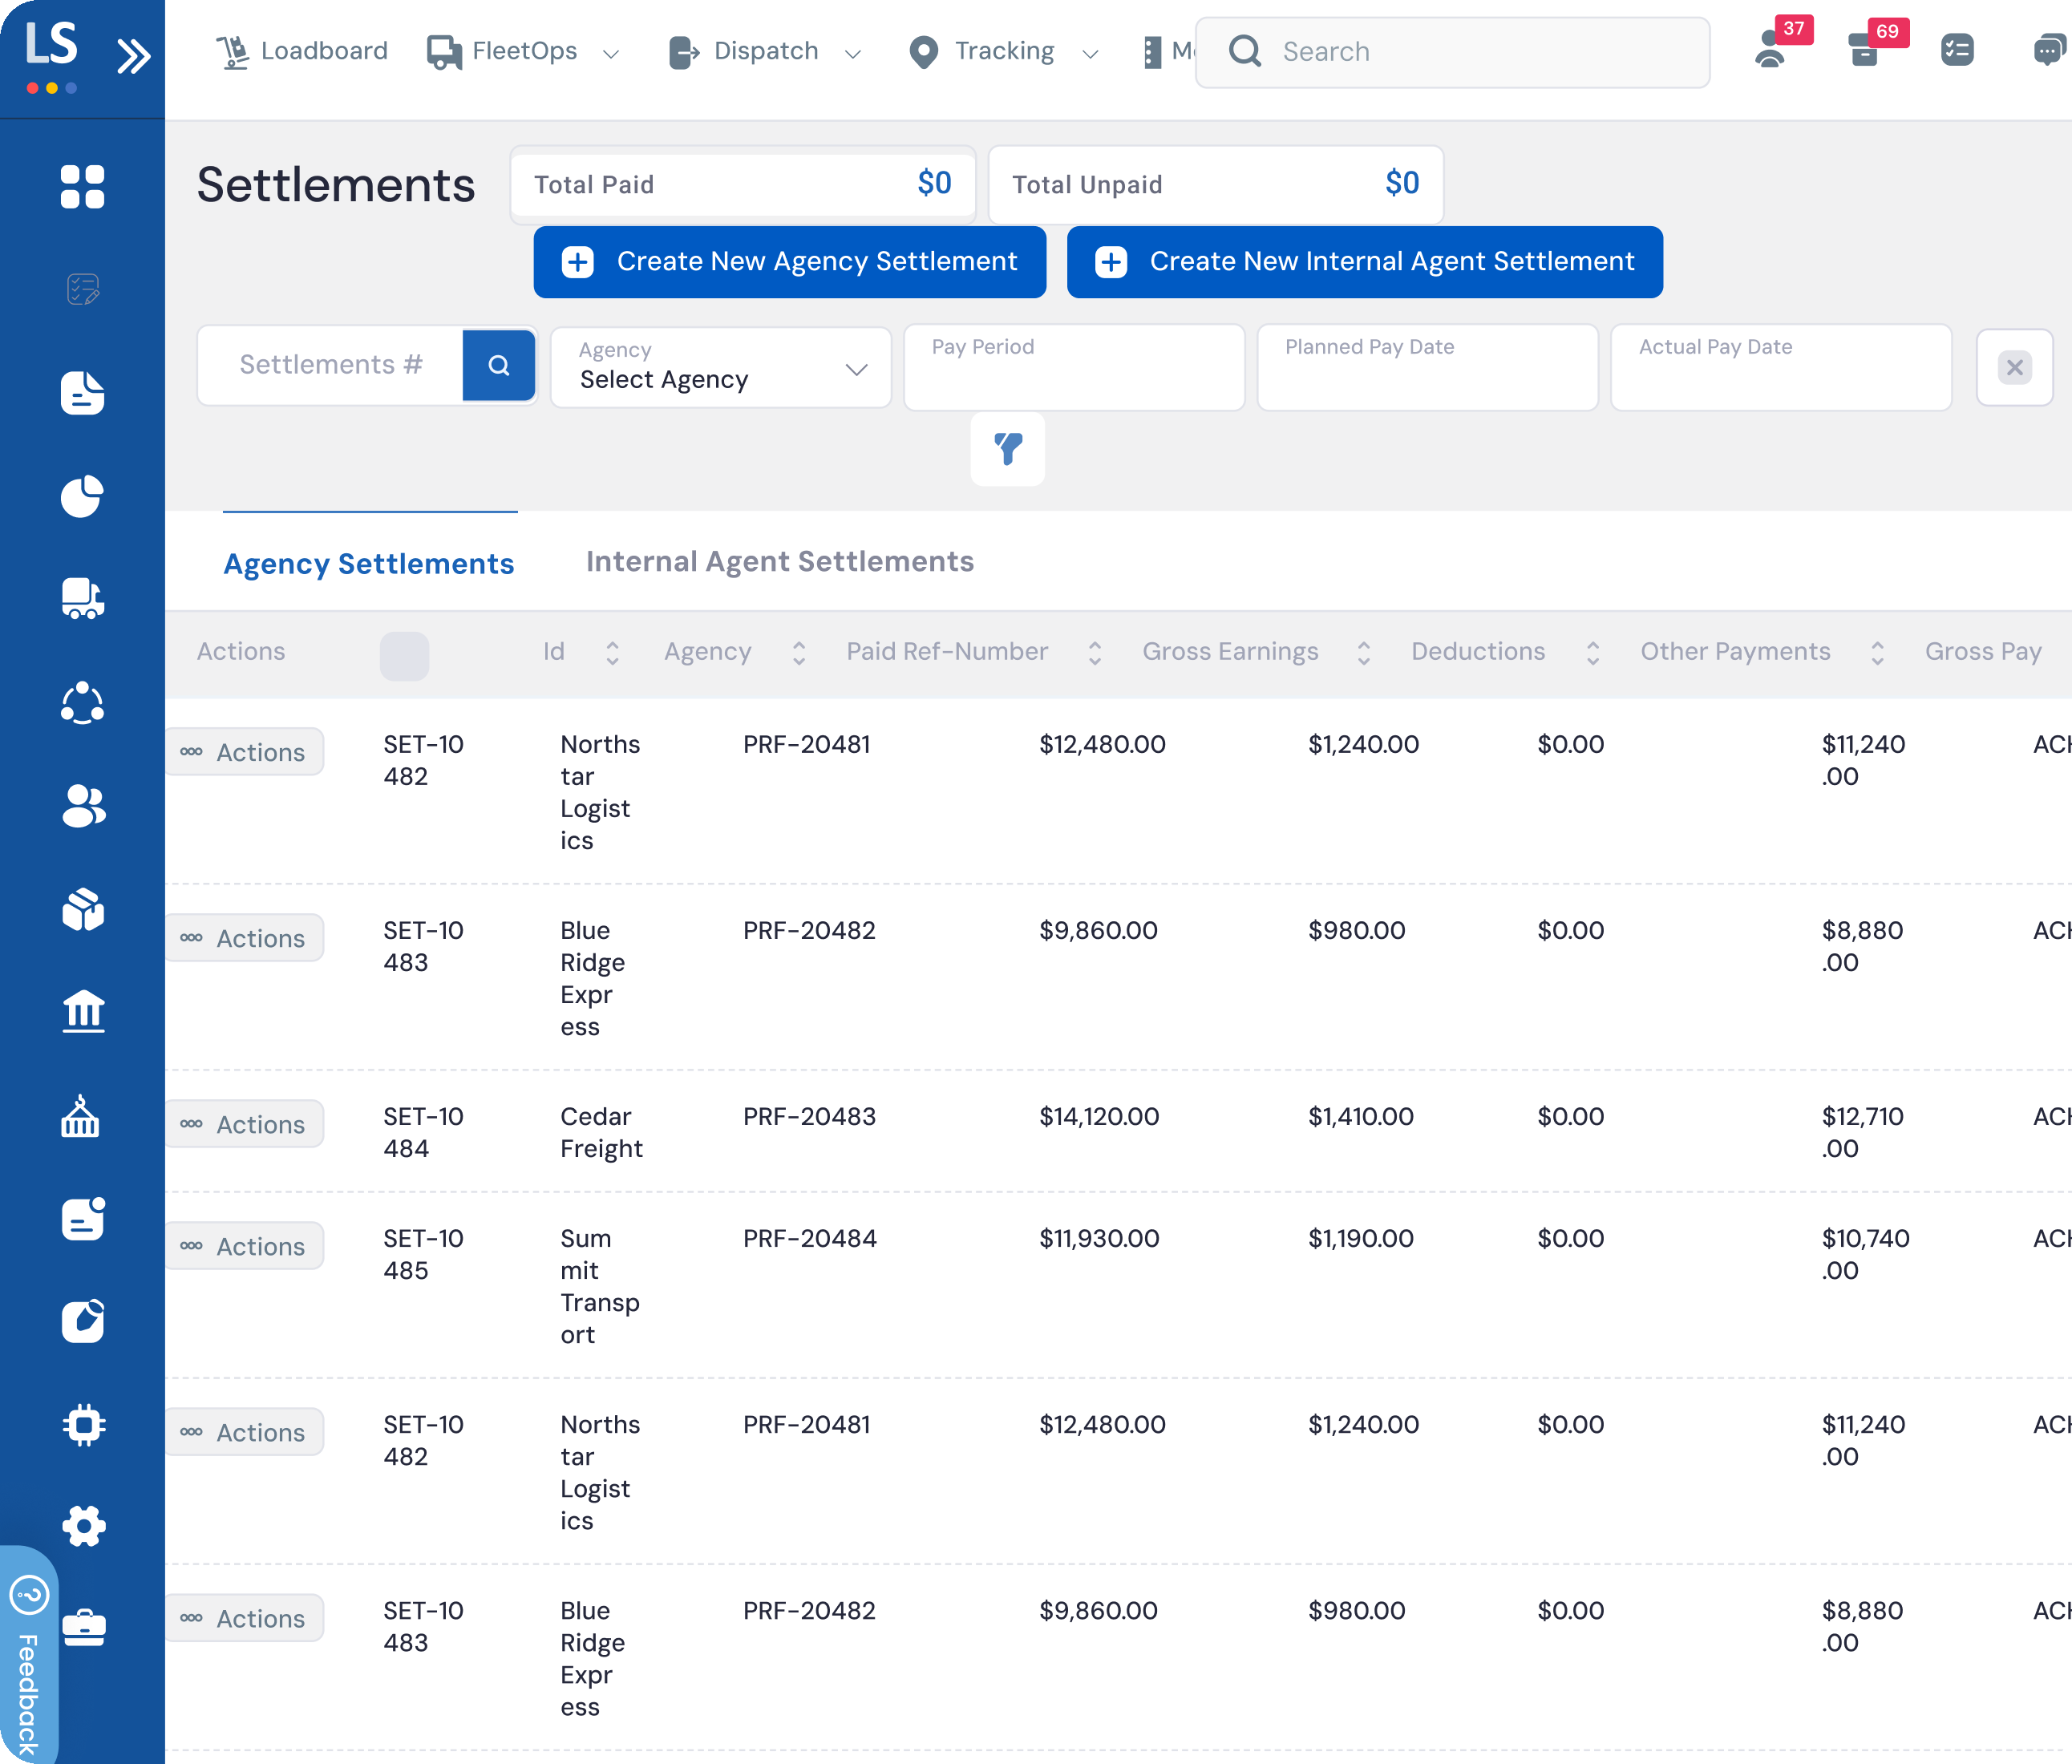Viewport: 2072px width, 1764px height.
Task: Expand the FleetOps menu chevron
Action: point(611,53)
